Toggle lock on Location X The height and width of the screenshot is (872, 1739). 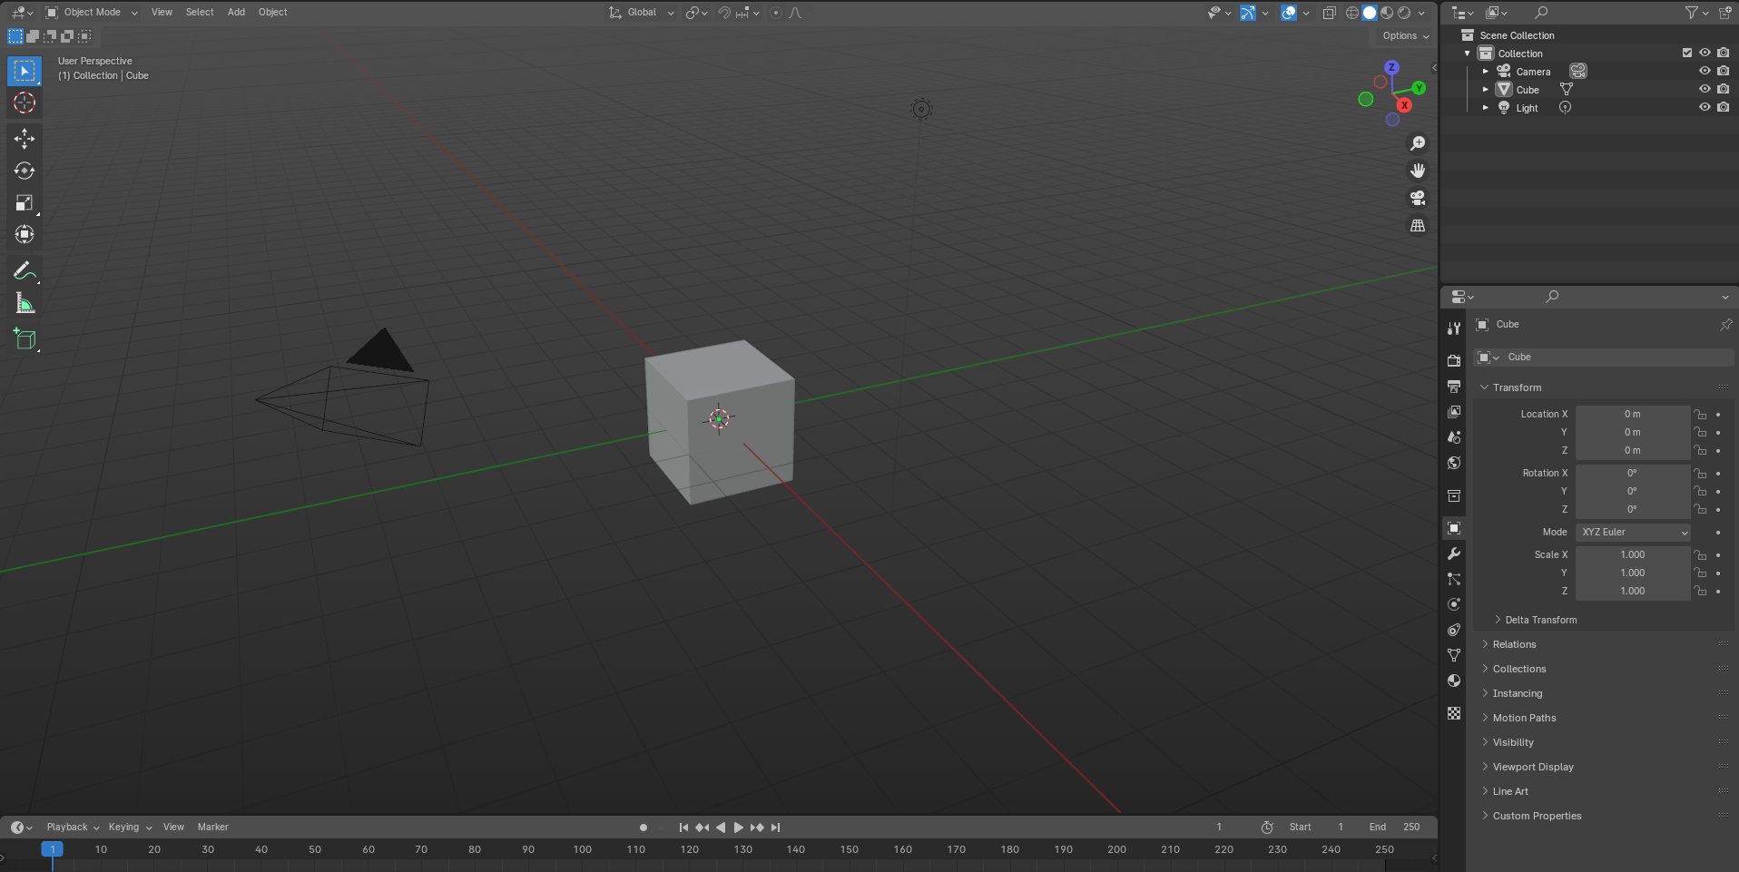click(1700, 414)
